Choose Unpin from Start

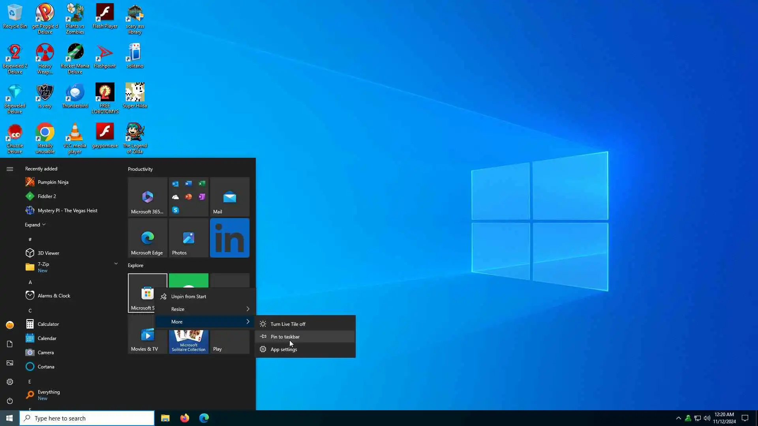click(189, 297)
